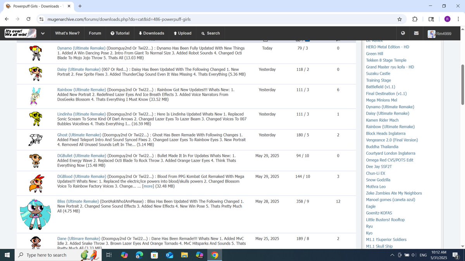
Task: Reload the page
Action: 28,19
